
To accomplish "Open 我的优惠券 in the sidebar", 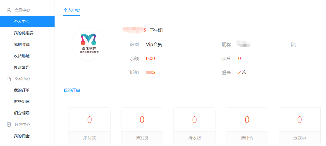I will point(24,33).
